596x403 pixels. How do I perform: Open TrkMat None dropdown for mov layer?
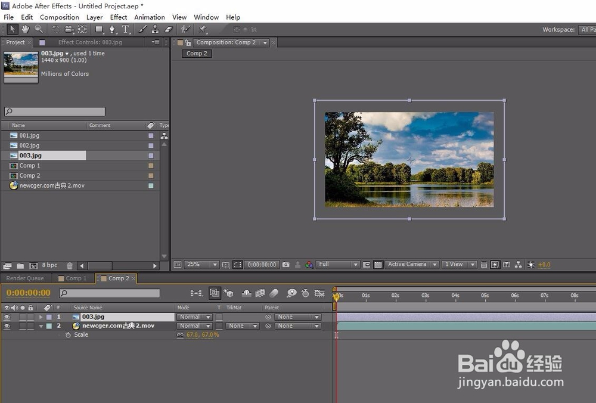[x=242, y=326]
